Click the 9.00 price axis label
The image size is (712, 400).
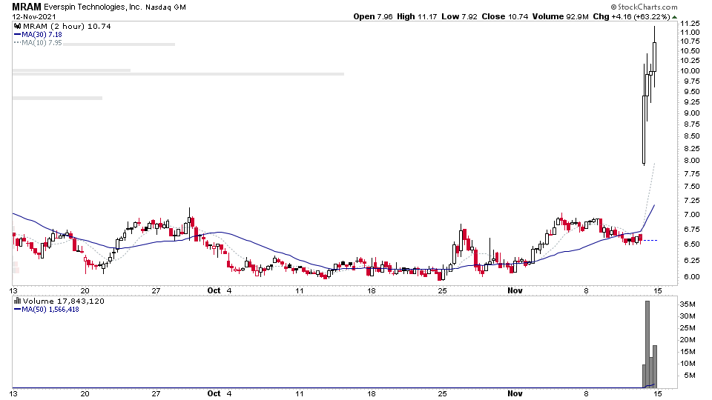691,113
